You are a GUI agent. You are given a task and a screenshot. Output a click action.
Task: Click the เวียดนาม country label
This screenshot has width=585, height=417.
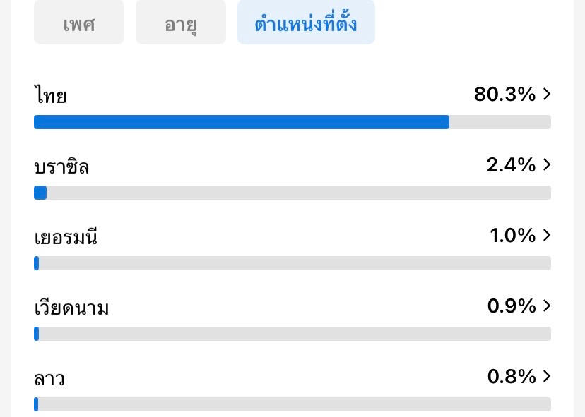(71, 308)
